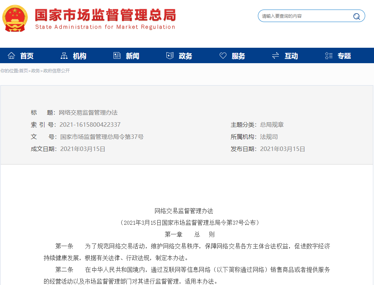Open the 机构 navigation menu item

click(x=80, y=56)
